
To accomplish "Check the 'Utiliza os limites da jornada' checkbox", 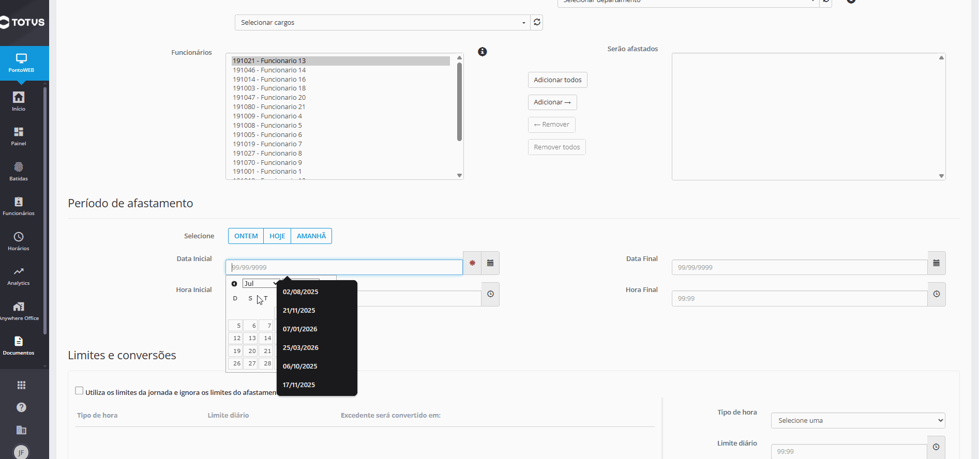I will pyautogui.click(x=79, y=391).
